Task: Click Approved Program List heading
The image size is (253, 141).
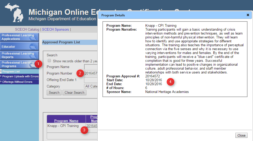Action: (61, 42)
